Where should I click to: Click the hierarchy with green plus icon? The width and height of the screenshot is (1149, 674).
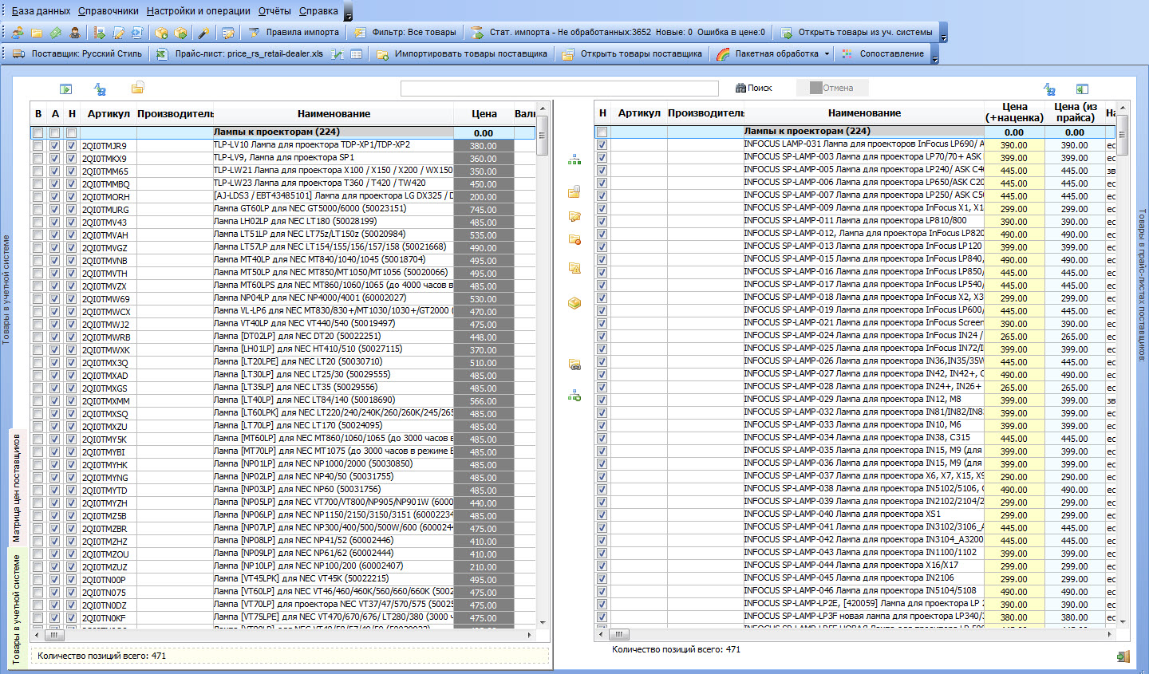[x=574, y=395]
